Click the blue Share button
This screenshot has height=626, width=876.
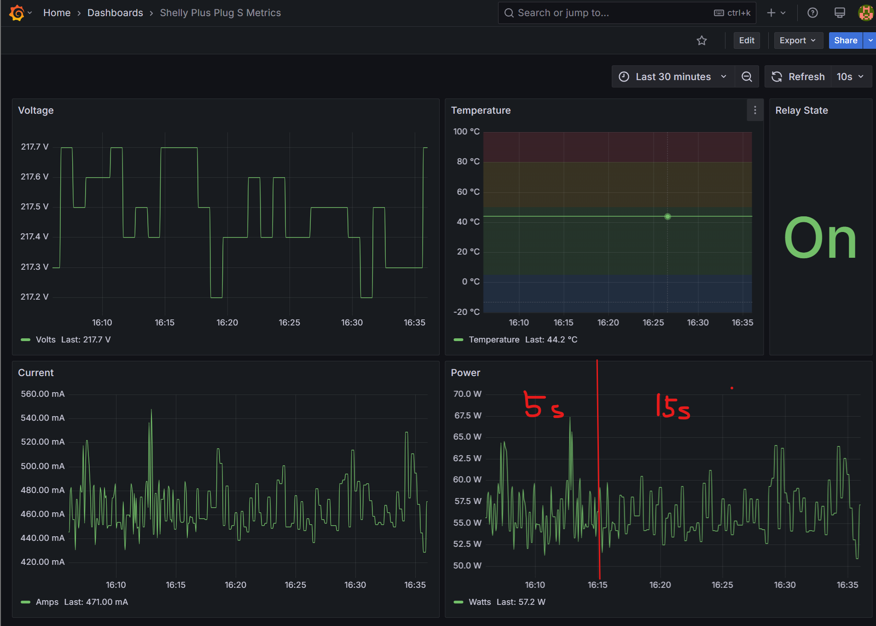(846, 41)
